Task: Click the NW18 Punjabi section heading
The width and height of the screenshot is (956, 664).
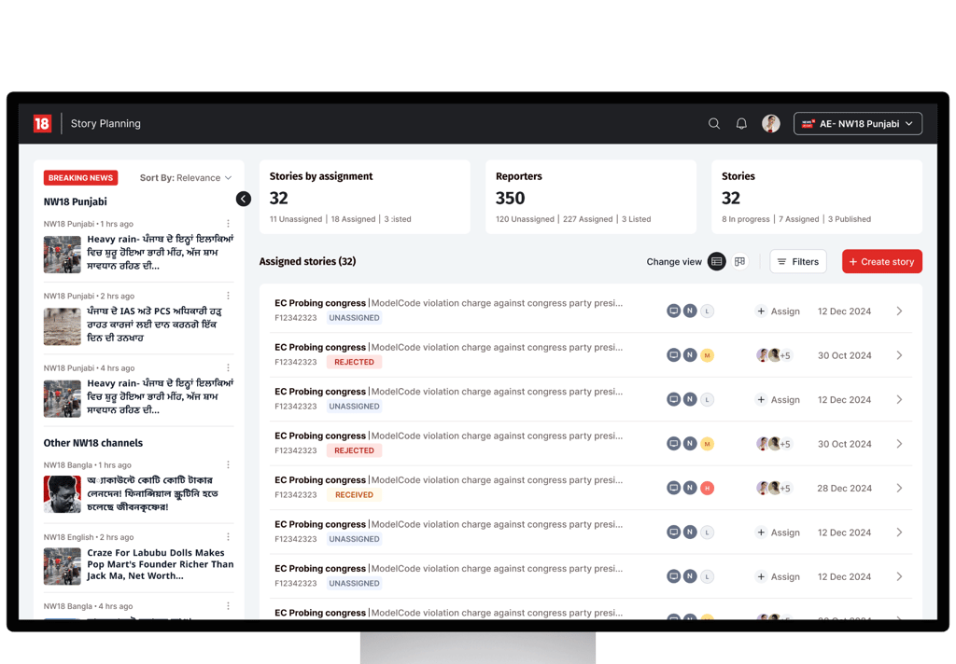Action: tap(75, 201)
